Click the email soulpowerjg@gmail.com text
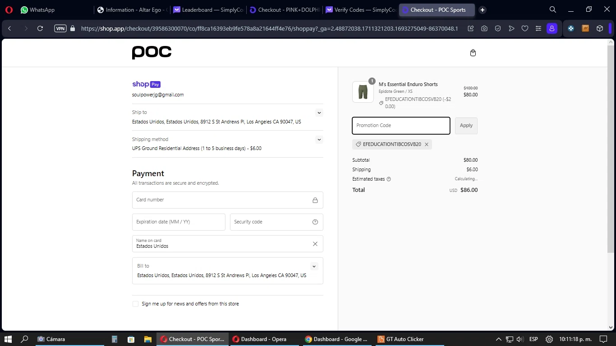Viewport: 616px width, 346px height. click(x=158, y=95)
